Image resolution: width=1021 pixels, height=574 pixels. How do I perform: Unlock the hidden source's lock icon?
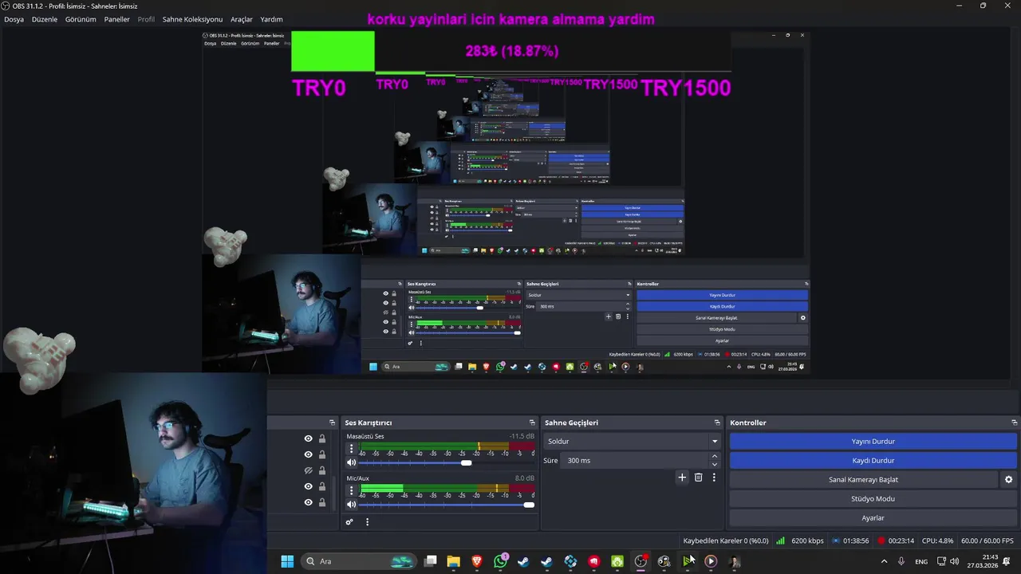[x=322, y=470]
